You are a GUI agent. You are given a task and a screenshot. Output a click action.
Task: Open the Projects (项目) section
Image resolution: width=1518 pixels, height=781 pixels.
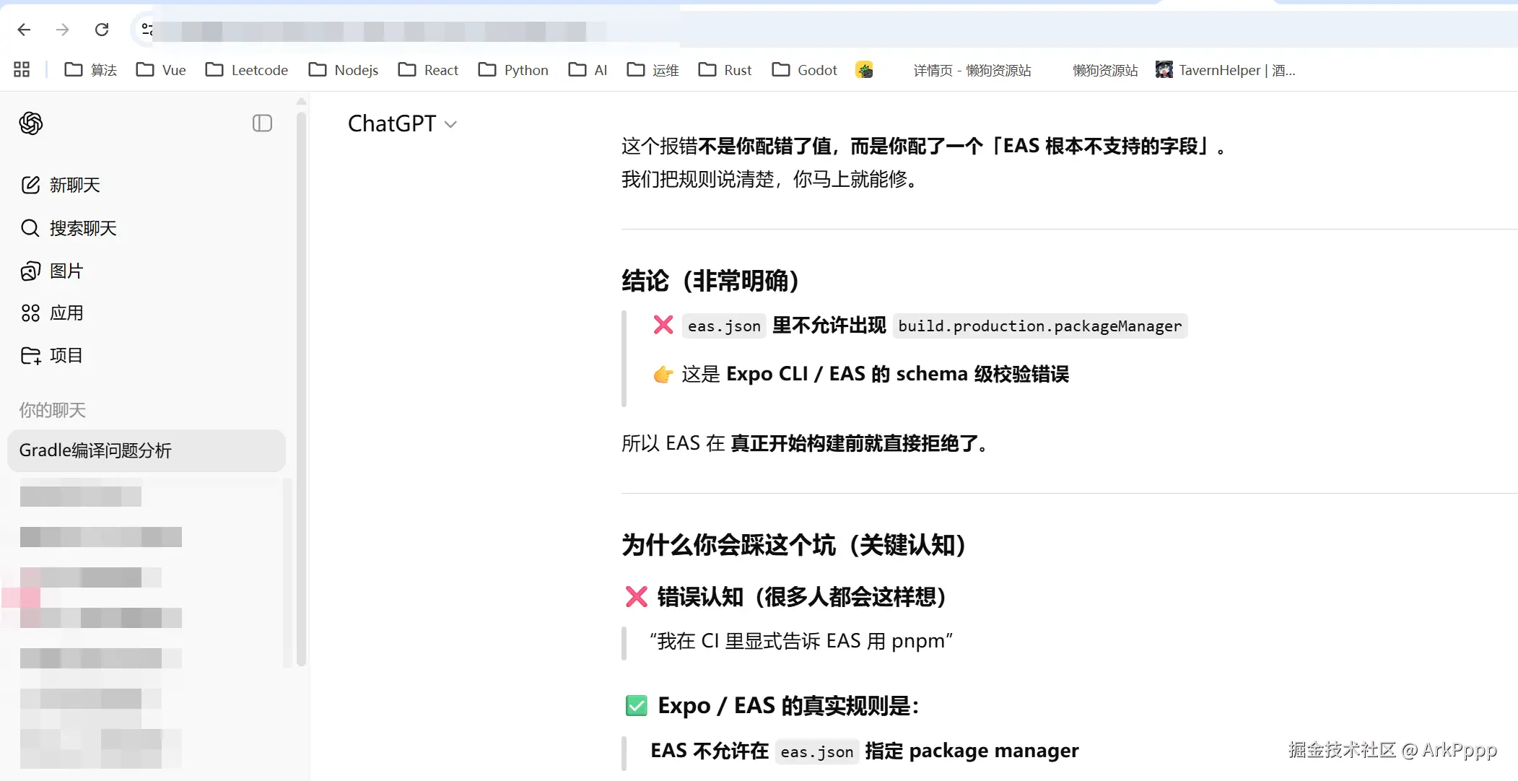(52, 356)
